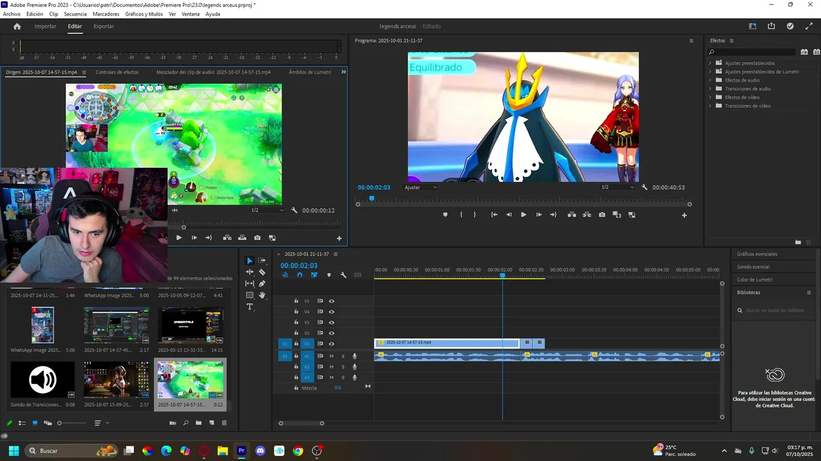
Task: Enable voice-over record on track A3
Action: point(355,378)
